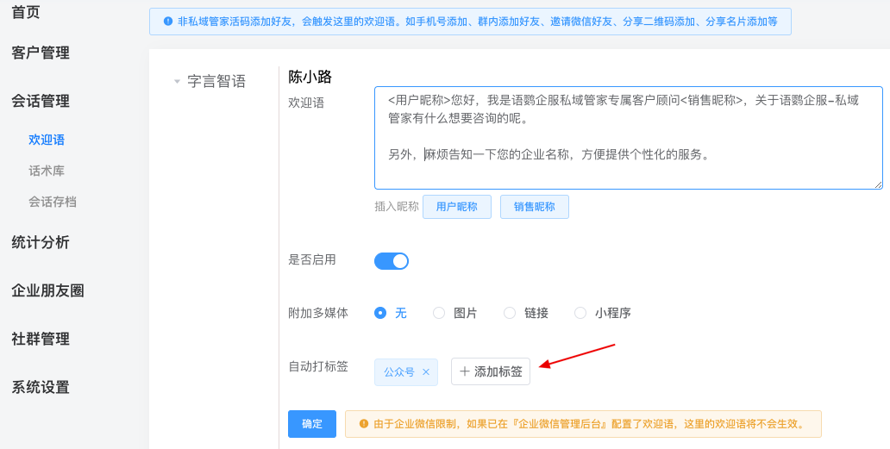Click the plus icon in 添加标签
Image resolution: width=890 pixels, height=449 pixels.
pyautogui.click(x=465, y=371)
